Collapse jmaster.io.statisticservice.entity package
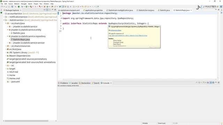This screenshot has height=125, width=223. (8, 30)
